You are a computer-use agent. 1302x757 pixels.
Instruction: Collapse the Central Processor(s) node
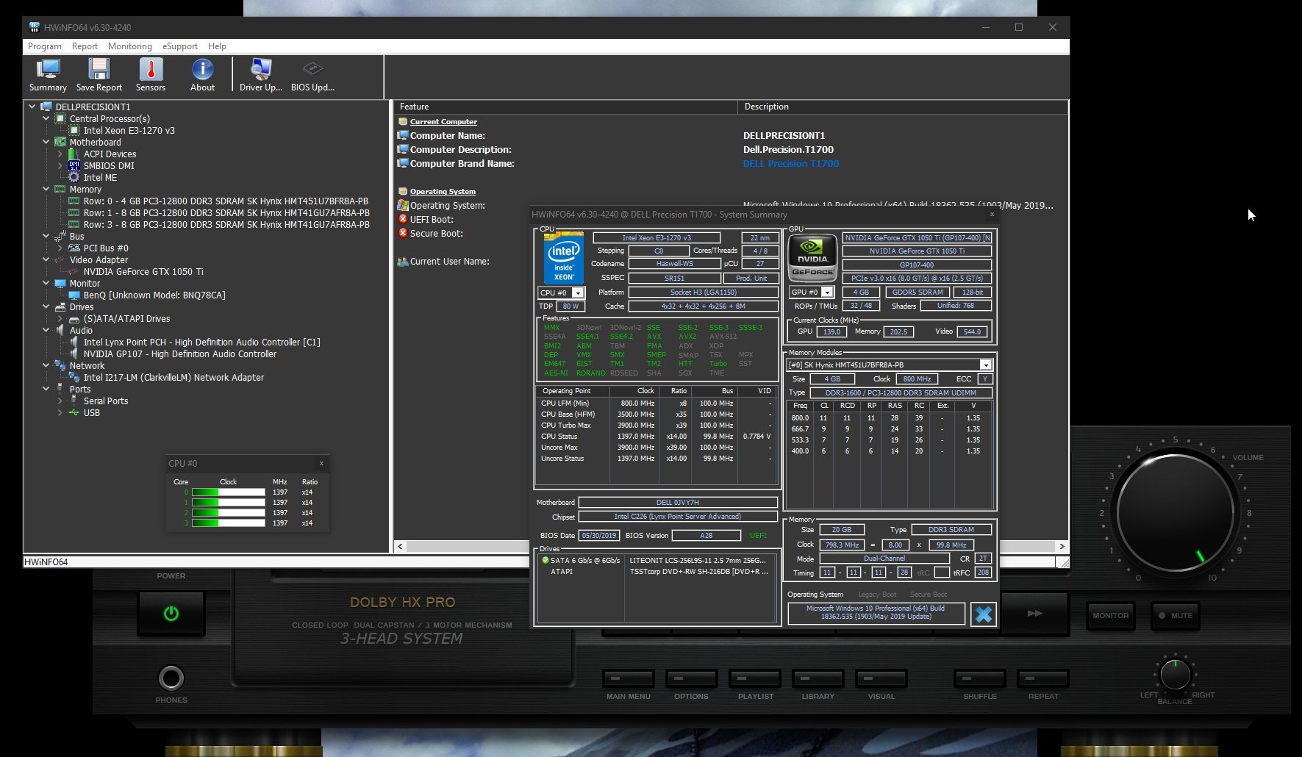pyautogui.click(x=46, y=118)
